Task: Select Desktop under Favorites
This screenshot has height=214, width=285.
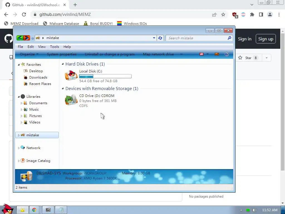Action: [36, 71]
